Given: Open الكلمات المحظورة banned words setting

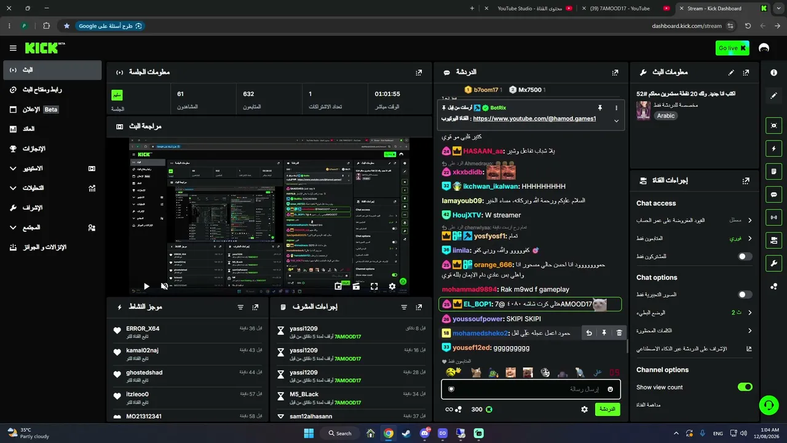Looking at the screenshot, I should click(x=694, y=330).
